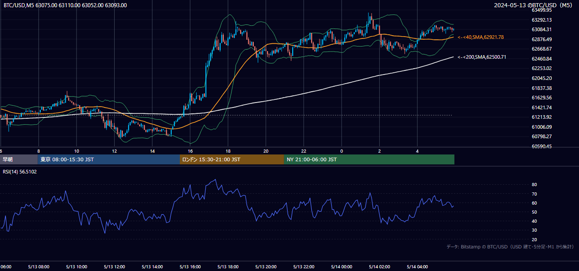The height and width of the screenshot is (271, 579).
Task: Click the ロンドン 15:30-21:00 JST session bar
Action: [232, 159]
